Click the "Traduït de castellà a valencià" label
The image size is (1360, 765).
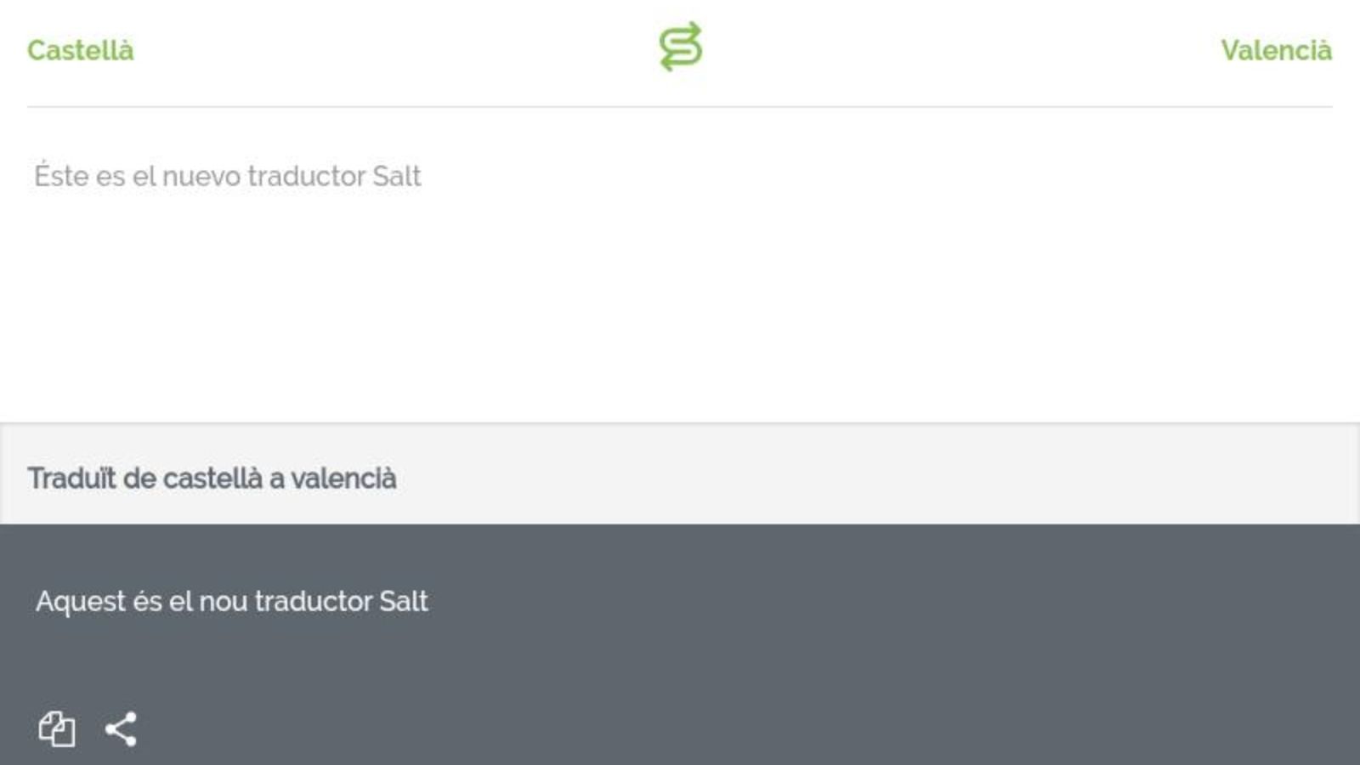pyautogui.click(x=212, y=477)
